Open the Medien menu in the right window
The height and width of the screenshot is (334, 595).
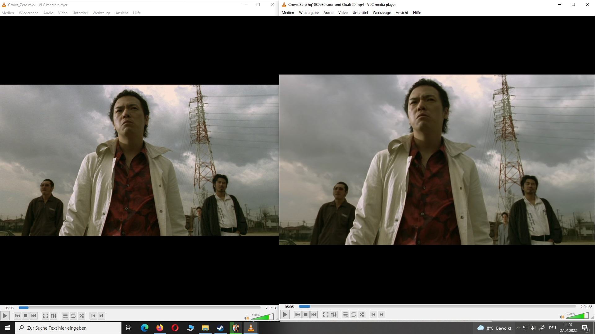click(x=288, y=13)
